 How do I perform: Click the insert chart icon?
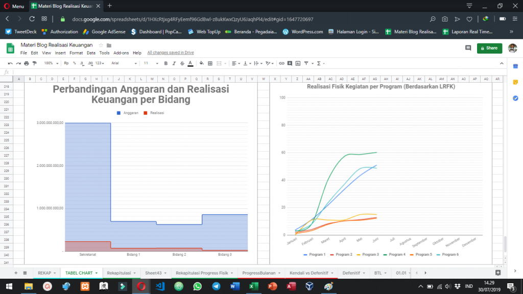(x=298, y=63)
